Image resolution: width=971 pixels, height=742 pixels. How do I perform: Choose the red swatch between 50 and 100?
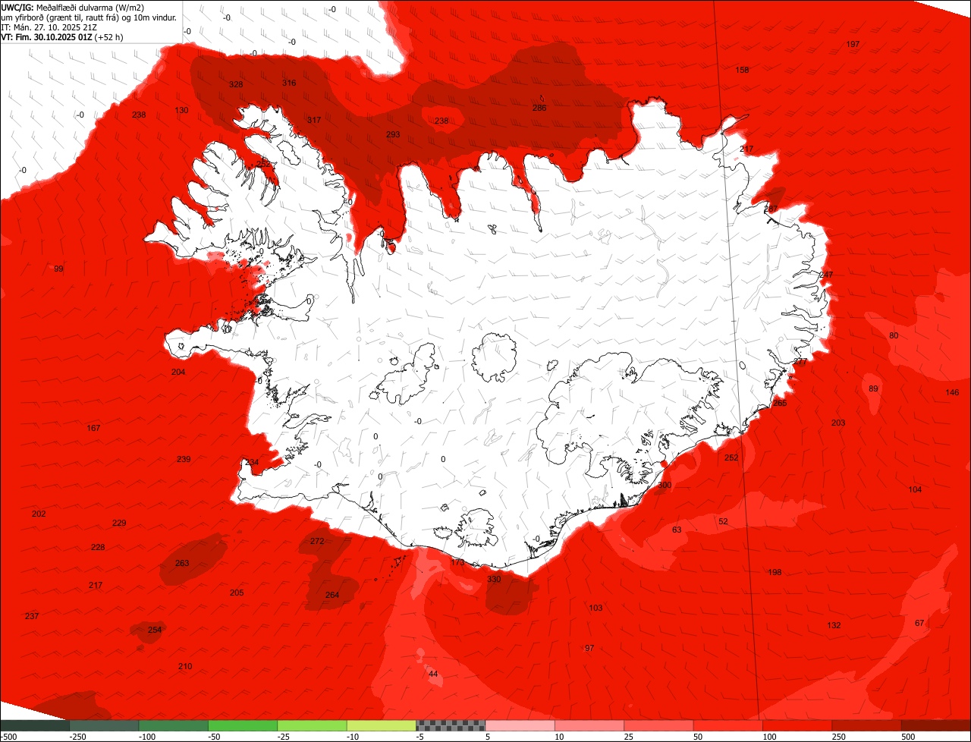[x=728, y=725]
